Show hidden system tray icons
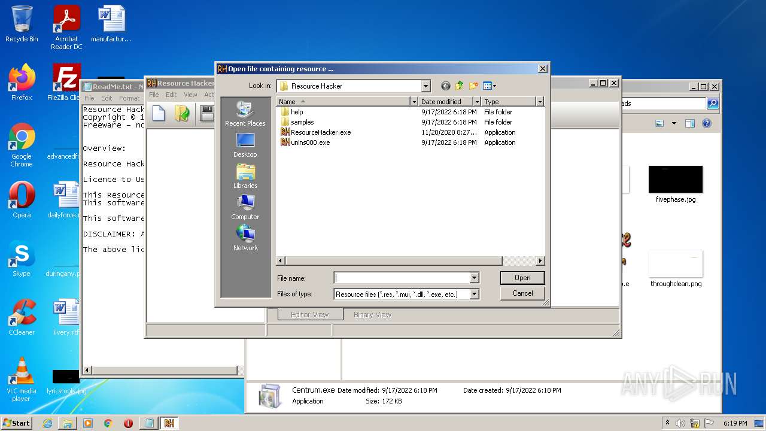766x431 pixels. point(667,423)
